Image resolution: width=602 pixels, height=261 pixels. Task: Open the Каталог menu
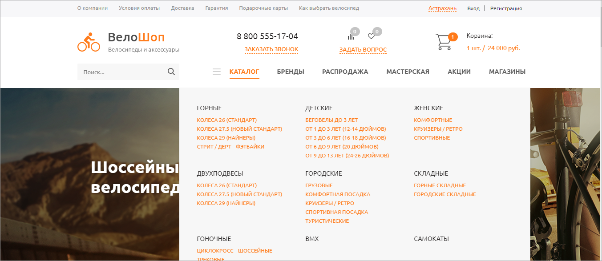[244, 72]
